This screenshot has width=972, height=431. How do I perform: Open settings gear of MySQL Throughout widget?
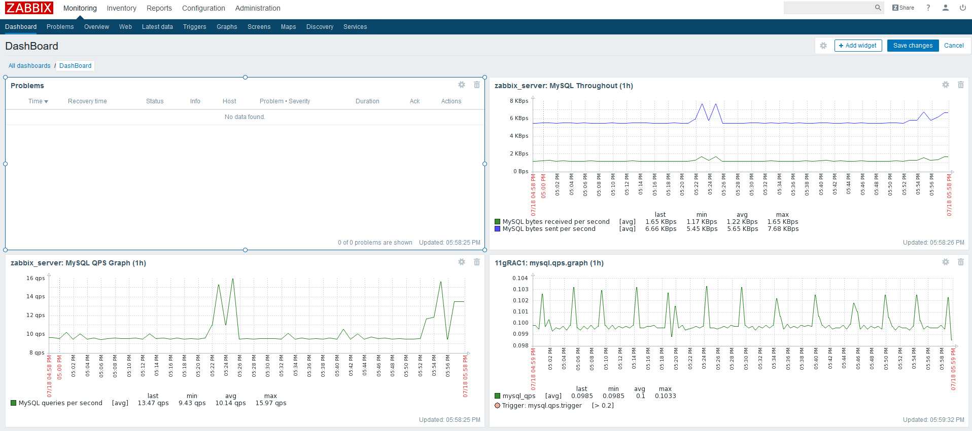point(946,85)
